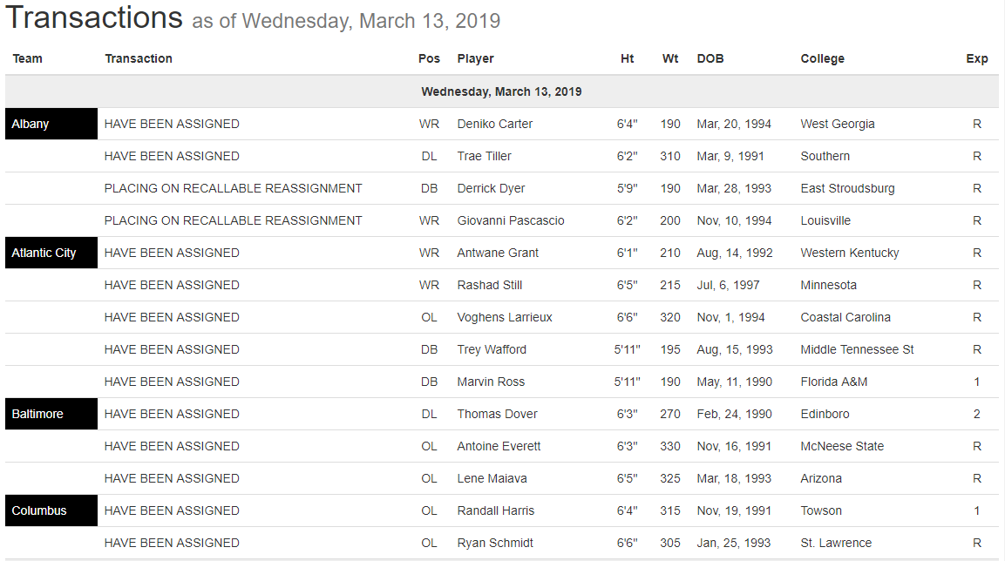Click the Transaction column header
This screenshot has height=561, width=1005.
[x=139, y=58]
